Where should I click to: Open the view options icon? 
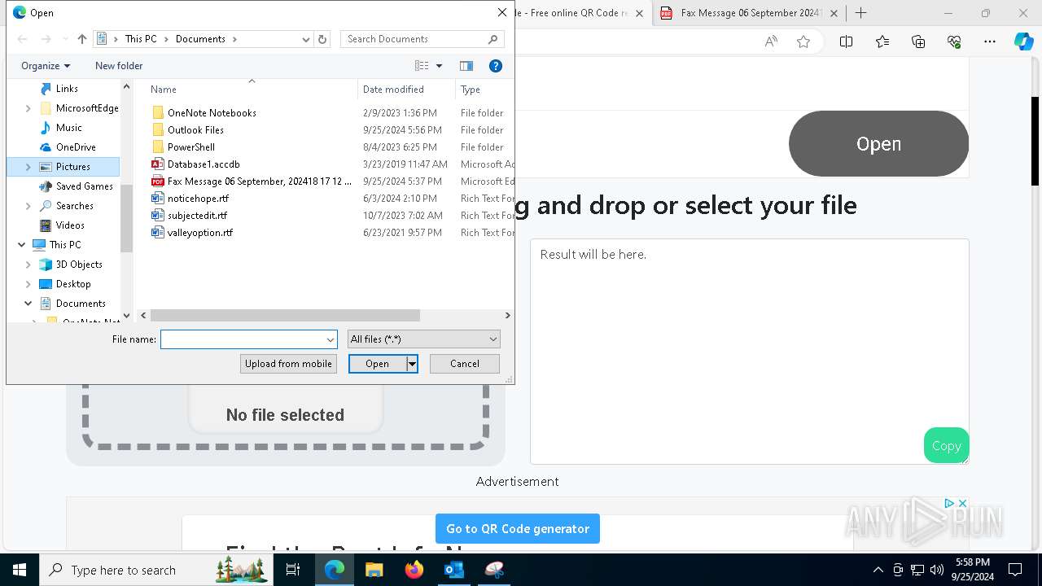click(x=422, y=66)
